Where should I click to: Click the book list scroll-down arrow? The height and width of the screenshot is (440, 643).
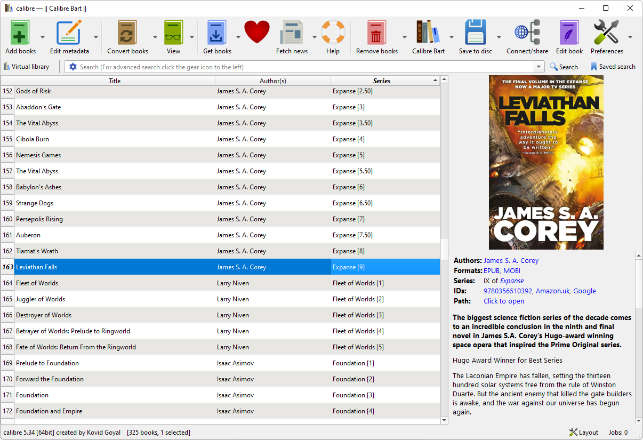(x=445, y=420)
